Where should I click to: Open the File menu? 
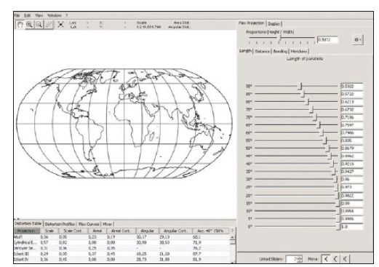point(17,15)
